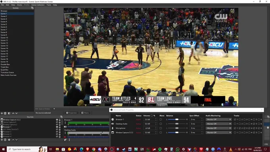
Task: Open Browser 1 mixer options dots
Action: pyautogui.click(x=65, y=123)
